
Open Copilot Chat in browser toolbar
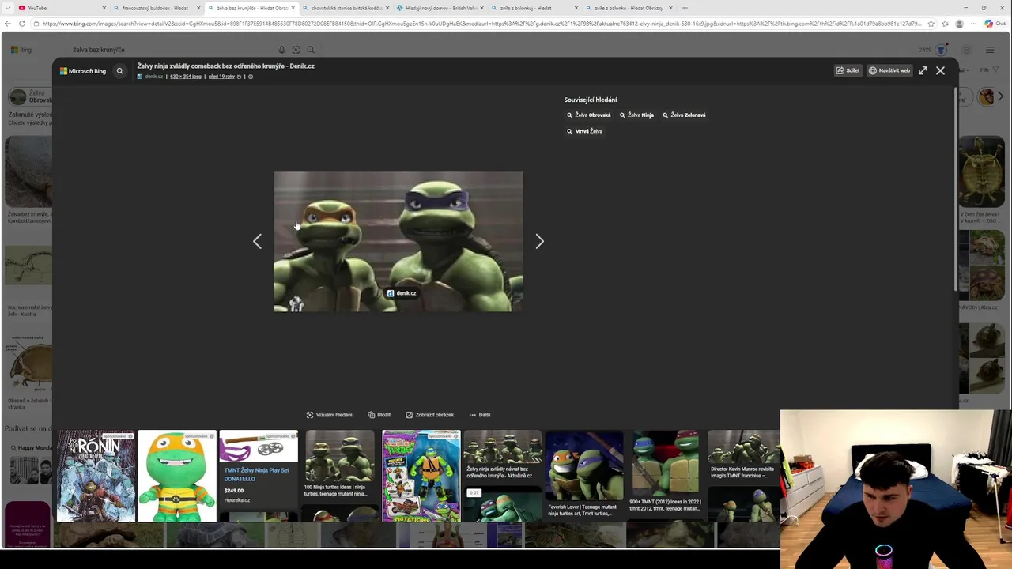coord(995,24)
